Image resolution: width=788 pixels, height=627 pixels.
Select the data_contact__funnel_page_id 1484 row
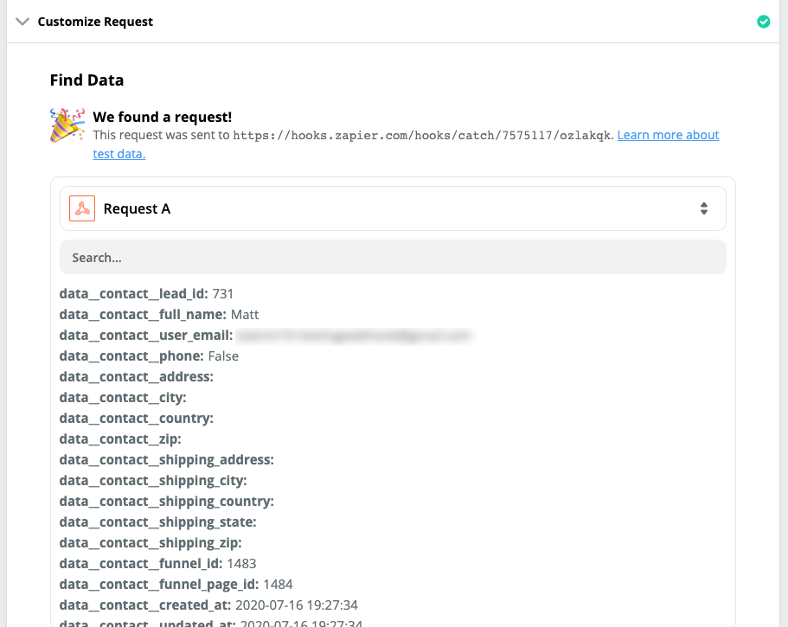tap(176, 585)
